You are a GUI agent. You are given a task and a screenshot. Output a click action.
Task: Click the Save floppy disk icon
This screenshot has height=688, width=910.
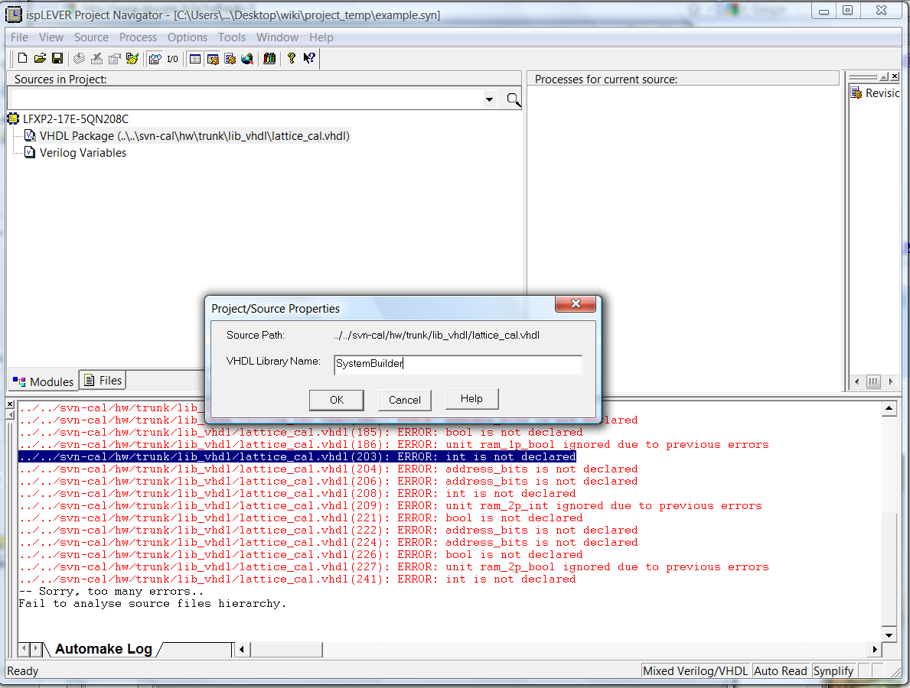(57, 58)
